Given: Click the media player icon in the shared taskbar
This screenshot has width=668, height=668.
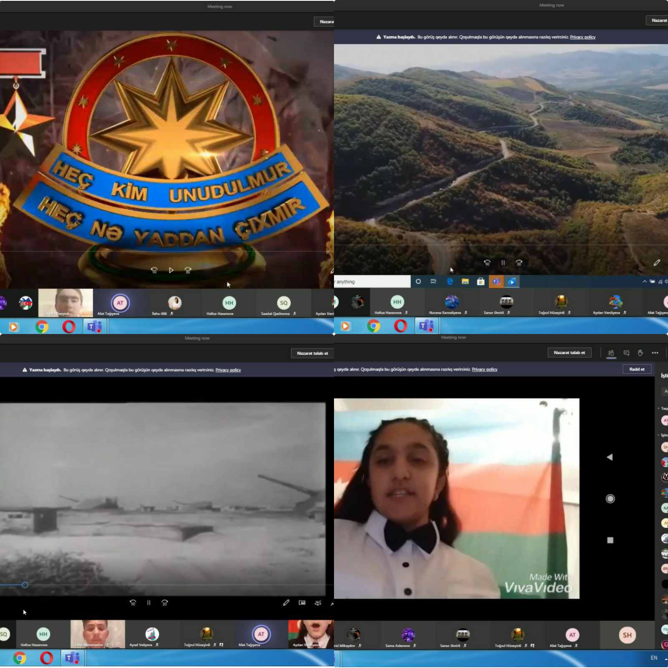Looking at the screenshot, I should [x=511, y=281].
